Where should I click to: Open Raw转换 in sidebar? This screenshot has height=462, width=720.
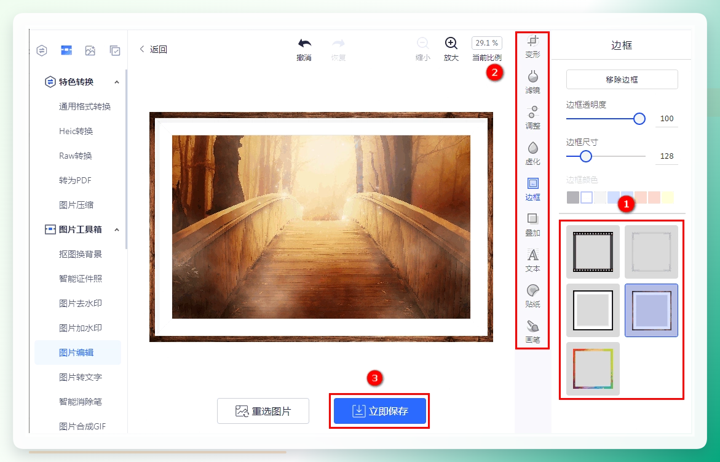pos(76,156)
